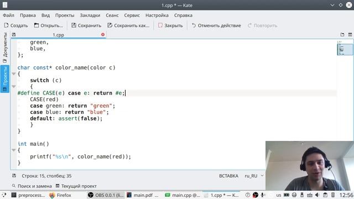The height and width of the screenshot is (199, 354).
Task: Open the Закладки menu
Action: (90, 15)
